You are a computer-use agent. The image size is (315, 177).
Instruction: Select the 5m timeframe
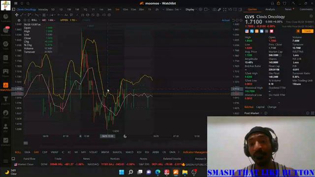tap(117, 9)
